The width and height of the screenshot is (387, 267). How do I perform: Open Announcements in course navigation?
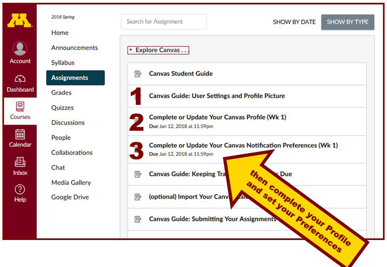74,47
